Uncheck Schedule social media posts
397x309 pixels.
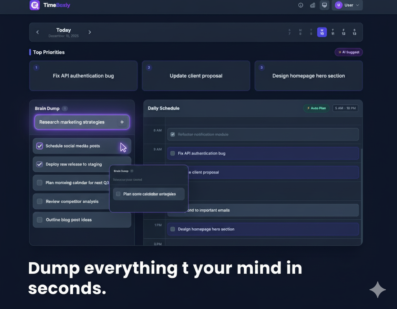[x=39, y=146]
